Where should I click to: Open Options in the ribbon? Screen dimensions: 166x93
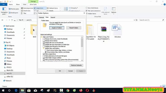pos(114,11)
